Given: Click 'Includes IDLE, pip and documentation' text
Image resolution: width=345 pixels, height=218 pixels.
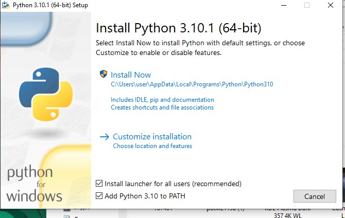Looking at the screenshot, I should point(162,100).
